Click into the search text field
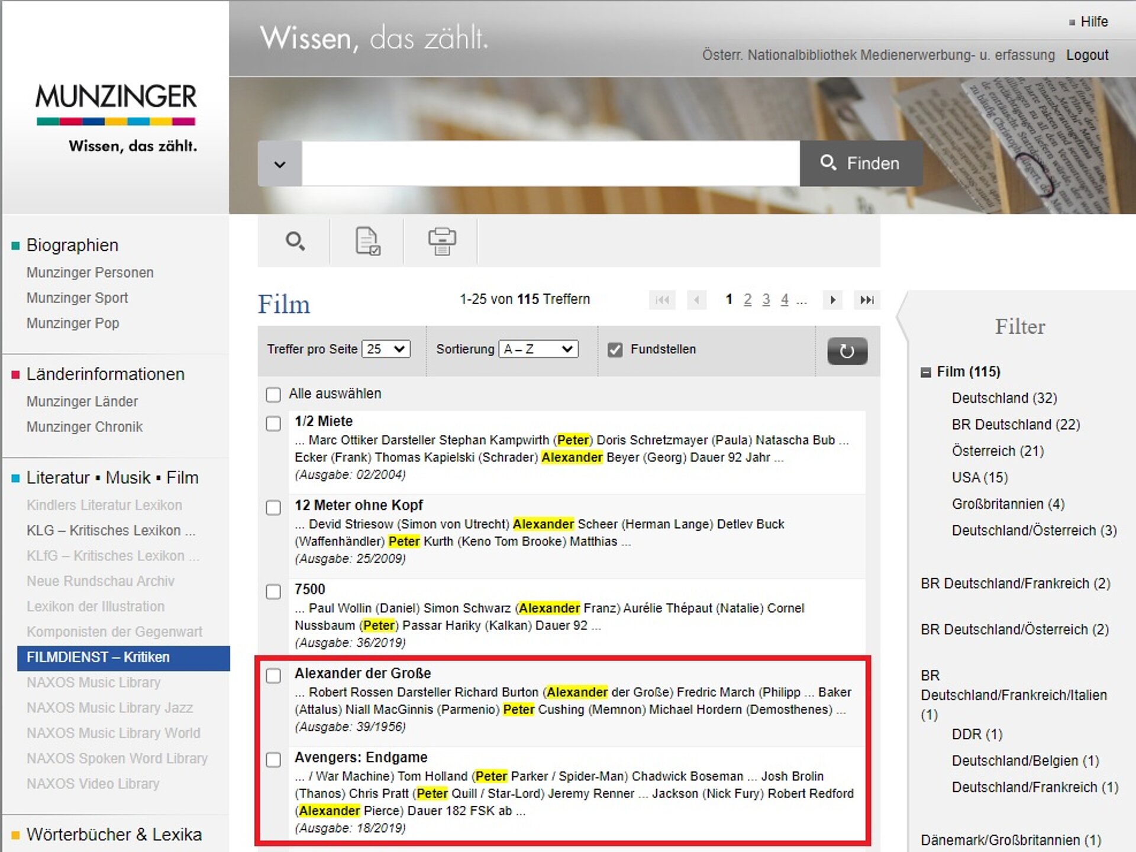Image resolution: width=1136 pixels, height=852 pixels. (551, 163)
